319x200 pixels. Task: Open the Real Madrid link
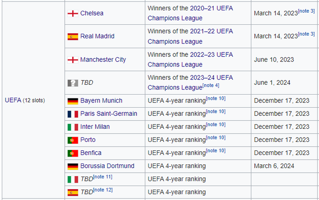tap(97, 37)
